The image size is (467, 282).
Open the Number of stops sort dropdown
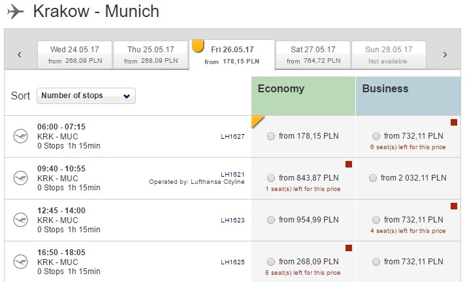86,96
